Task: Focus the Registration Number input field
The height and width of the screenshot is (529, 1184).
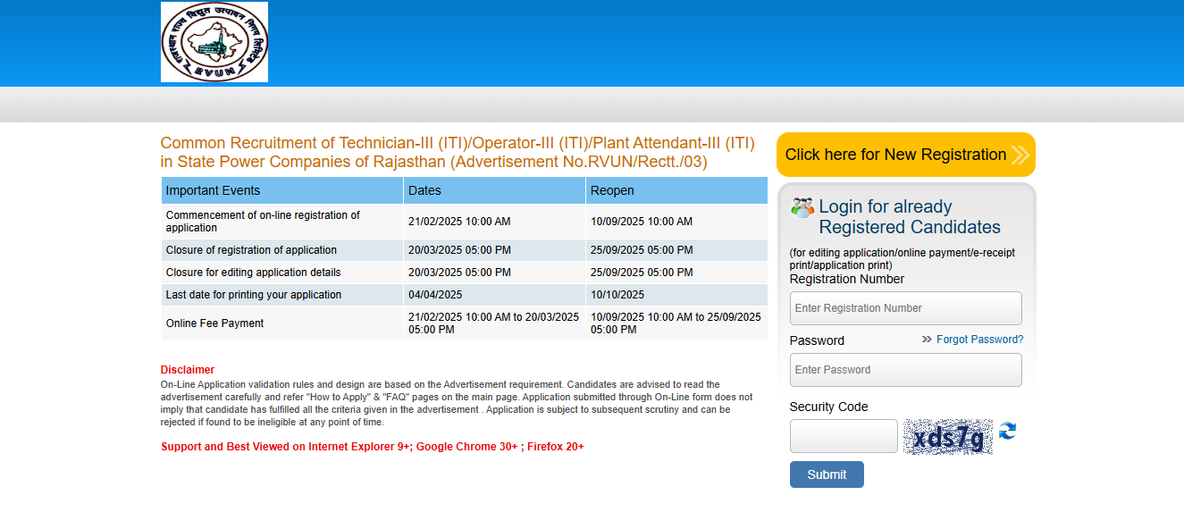Action: 905,308
